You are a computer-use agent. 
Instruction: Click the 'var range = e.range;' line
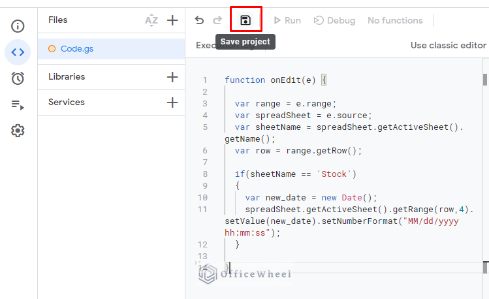pos(285,104)
